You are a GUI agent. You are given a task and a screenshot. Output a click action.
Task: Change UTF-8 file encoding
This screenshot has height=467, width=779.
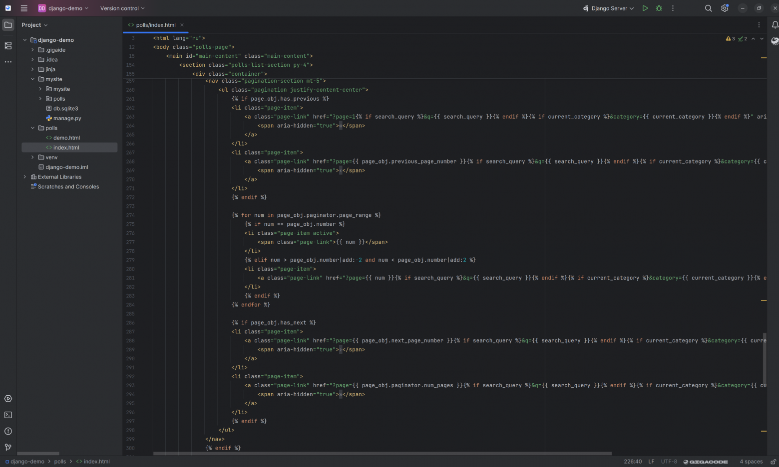click(x=669, y=462)
